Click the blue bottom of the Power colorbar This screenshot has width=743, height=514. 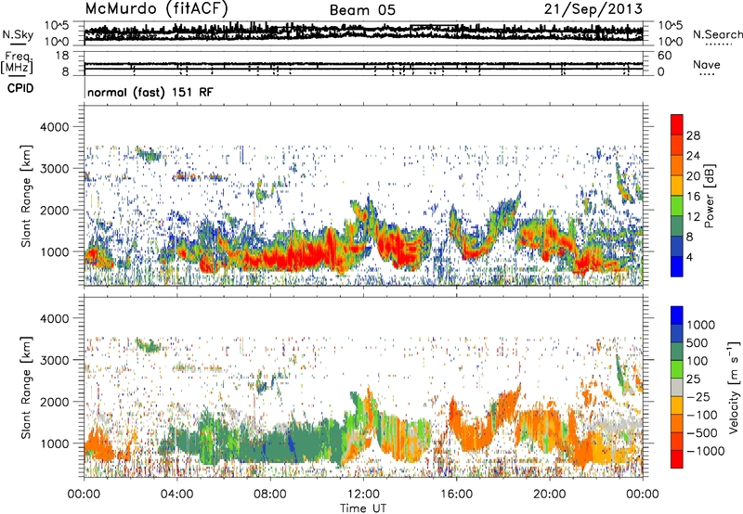click(677, 267)
